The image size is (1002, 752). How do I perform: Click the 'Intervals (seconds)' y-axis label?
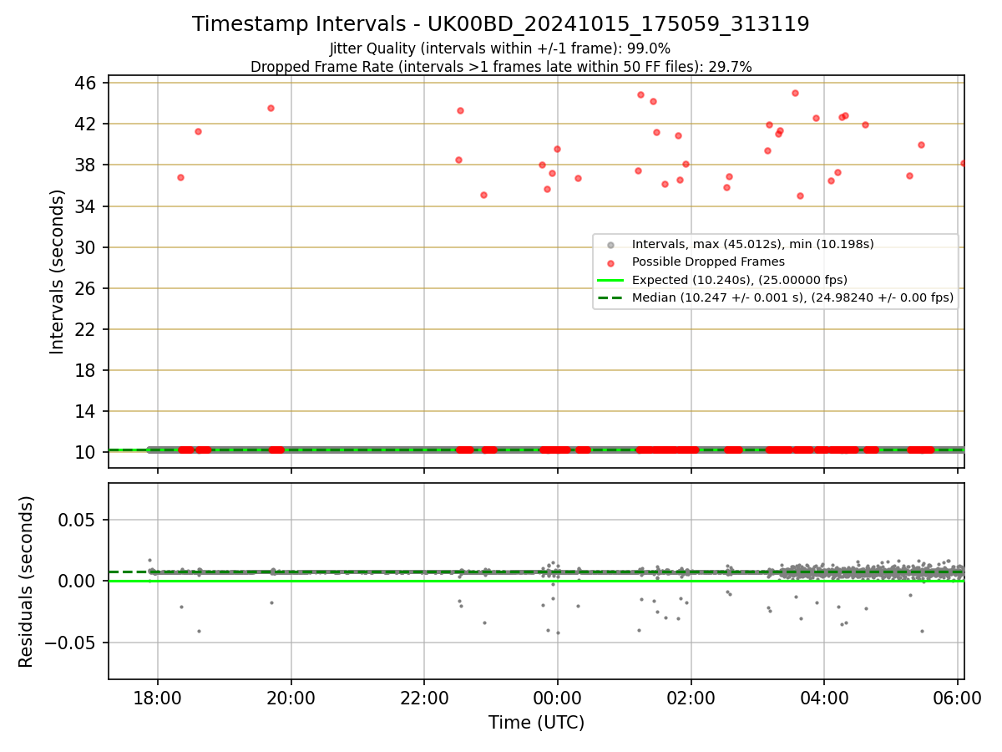coord(57,272)
